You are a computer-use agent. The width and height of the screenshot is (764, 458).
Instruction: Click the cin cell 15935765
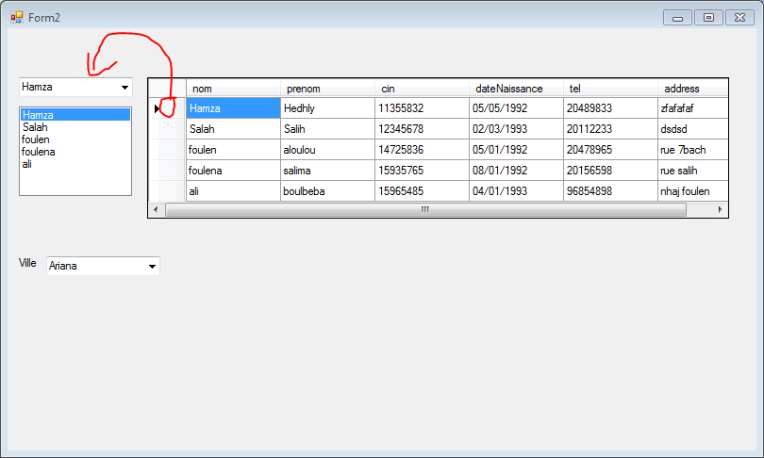(x=422, y=171)
